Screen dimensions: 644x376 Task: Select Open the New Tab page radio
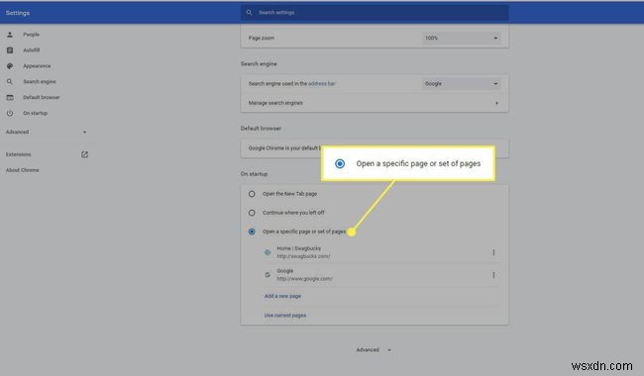252,194
